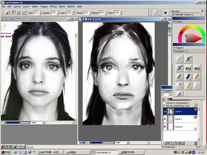Viewport: 207px width, 155px height.
Task: Select the multicolor crayon icon in Custom 2
Action: coord(179,77)
